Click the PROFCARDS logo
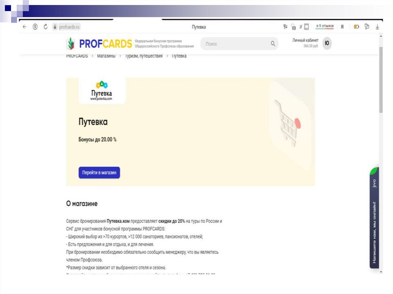393x294 pixels. (99, 44)
